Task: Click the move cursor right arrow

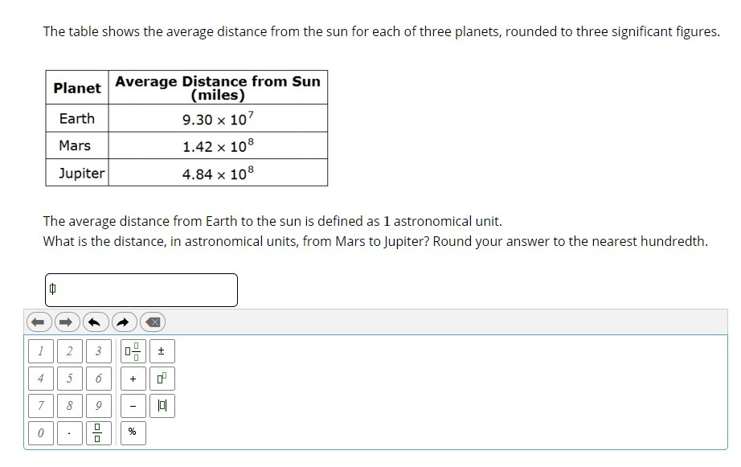Action: [x=66, y=322]
